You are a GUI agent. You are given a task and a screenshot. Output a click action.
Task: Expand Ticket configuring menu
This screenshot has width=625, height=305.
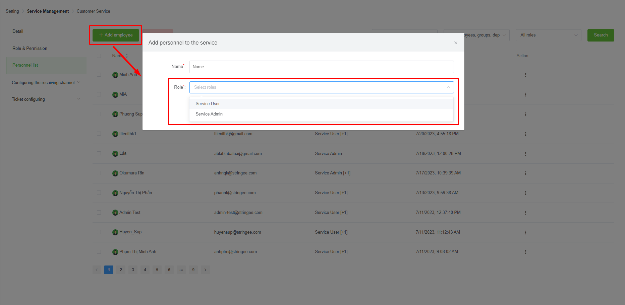pos(46,99)
